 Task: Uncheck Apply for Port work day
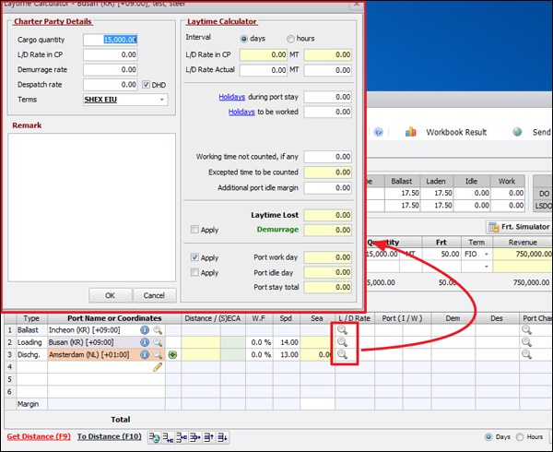point(194,257)
